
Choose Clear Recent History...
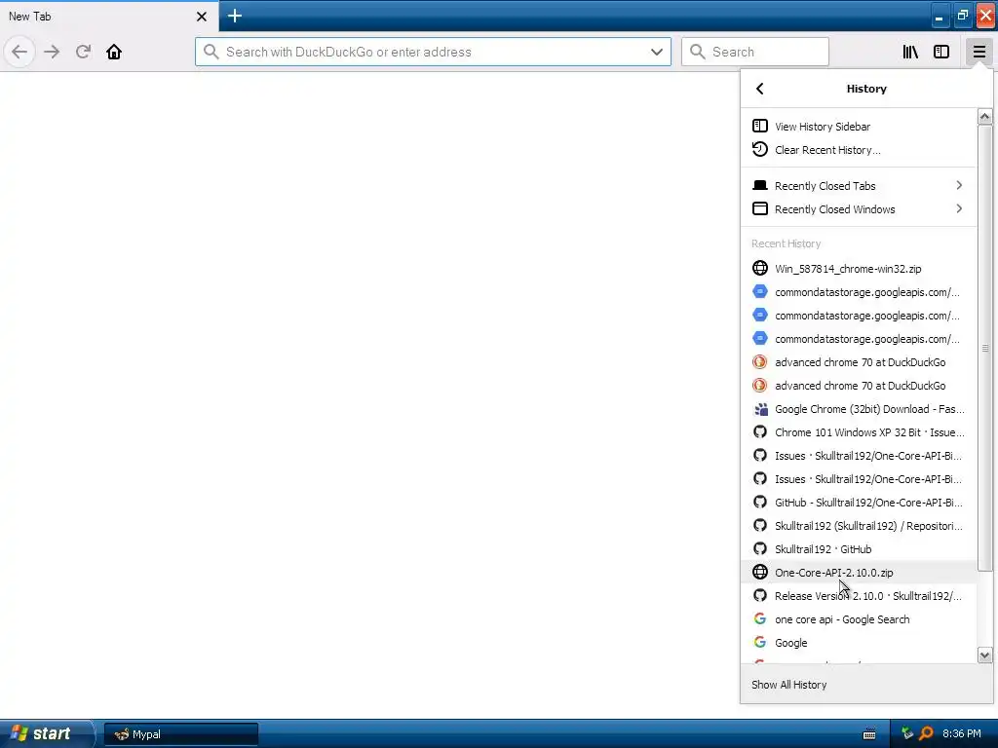coord(859,149)
